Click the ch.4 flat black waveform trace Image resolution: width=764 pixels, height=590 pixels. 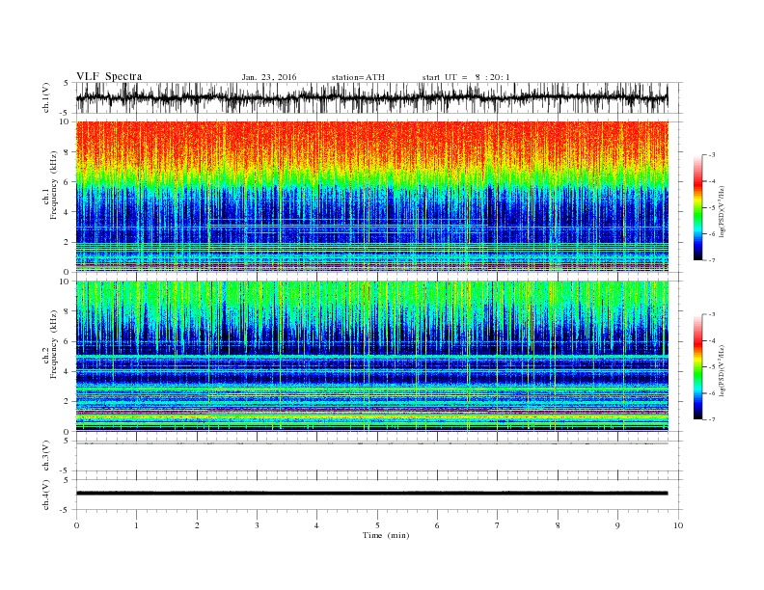(x=371, y=494)
